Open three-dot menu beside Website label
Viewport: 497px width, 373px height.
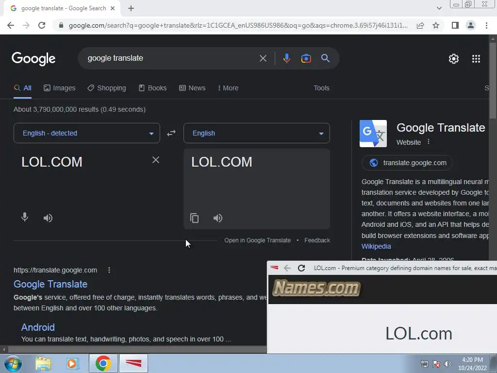429,141
